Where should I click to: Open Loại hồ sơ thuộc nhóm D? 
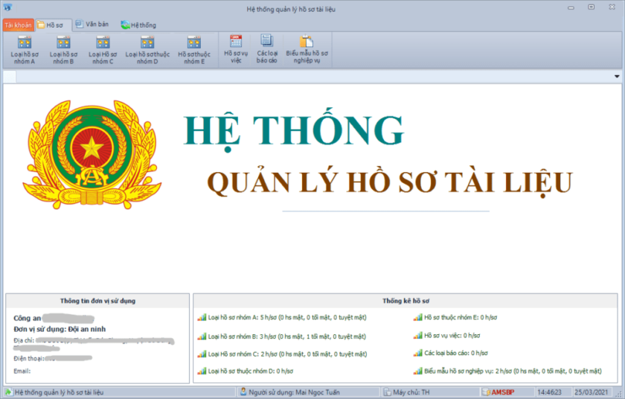tap(147, 49)
